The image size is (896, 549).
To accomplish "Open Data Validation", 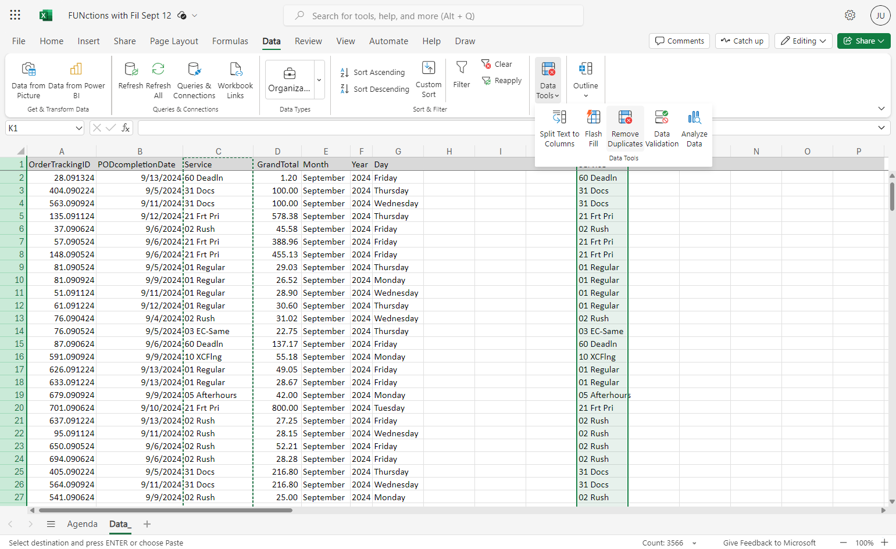I will click(x=662, y=128).
